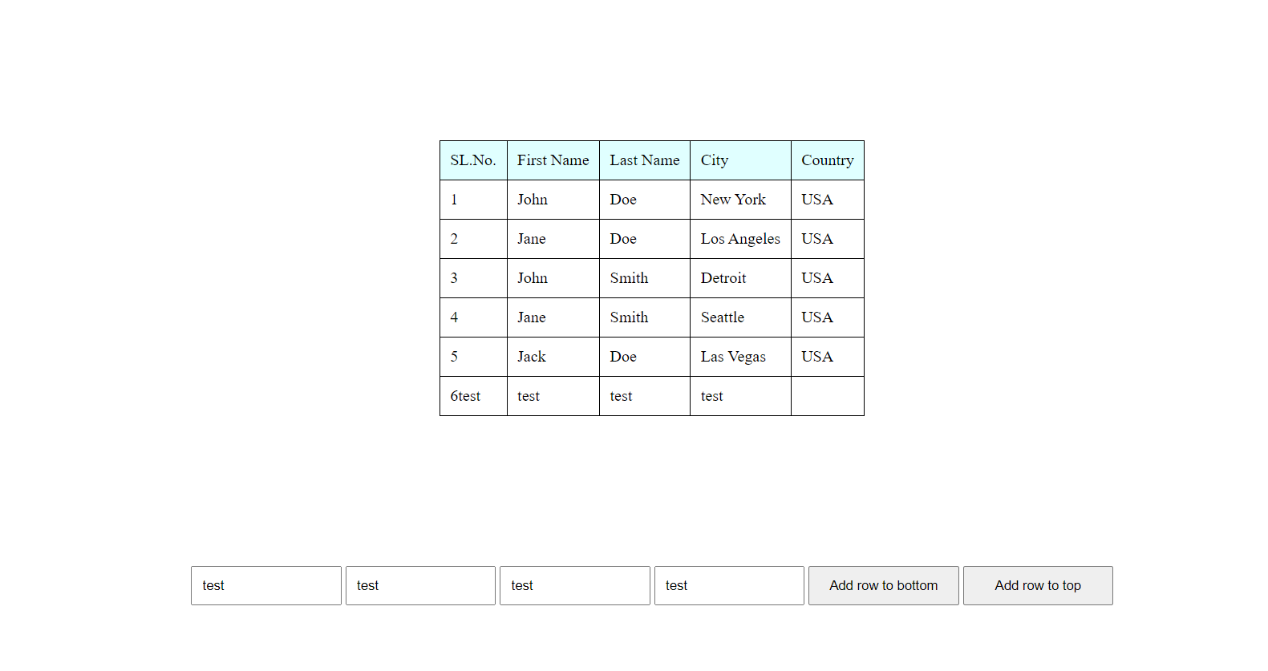Select USA in the New York row

point(828,200)
